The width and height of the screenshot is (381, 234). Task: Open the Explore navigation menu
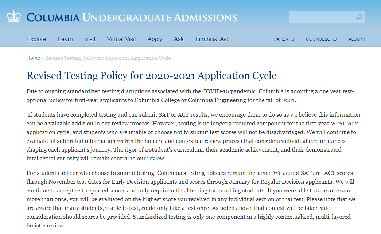point(36,39)
